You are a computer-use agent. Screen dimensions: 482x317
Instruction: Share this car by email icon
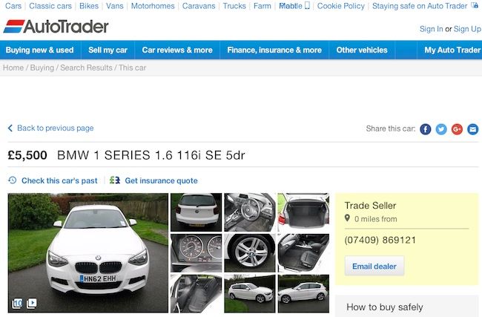[473, 129]
